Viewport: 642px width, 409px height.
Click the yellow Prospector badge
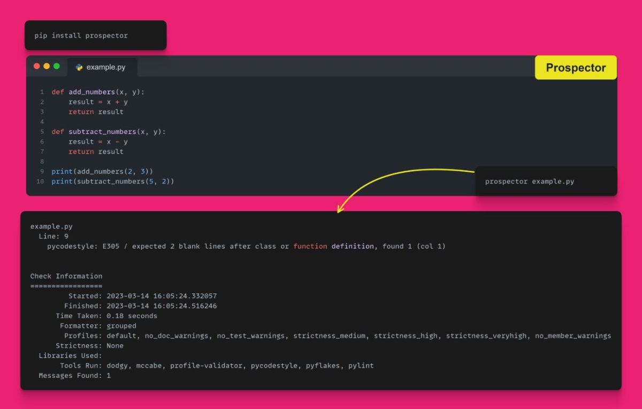(576, 67)
